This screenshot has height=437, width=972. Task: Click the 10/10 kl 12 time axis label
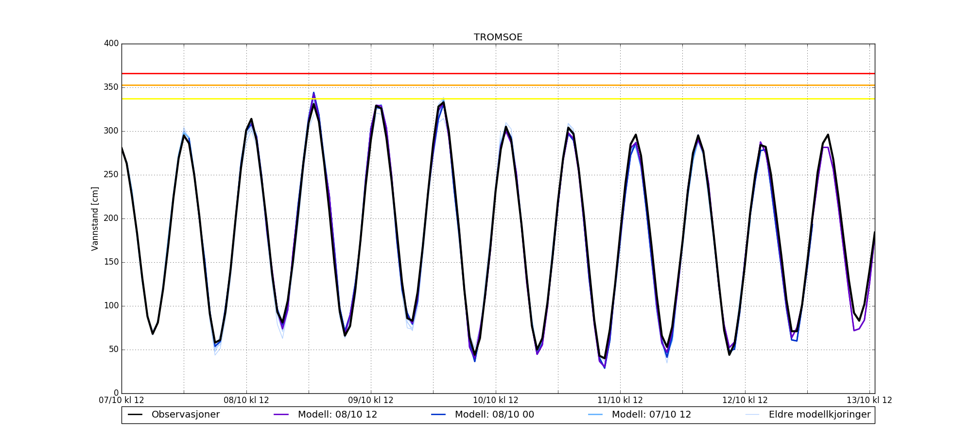pos(496,401)
